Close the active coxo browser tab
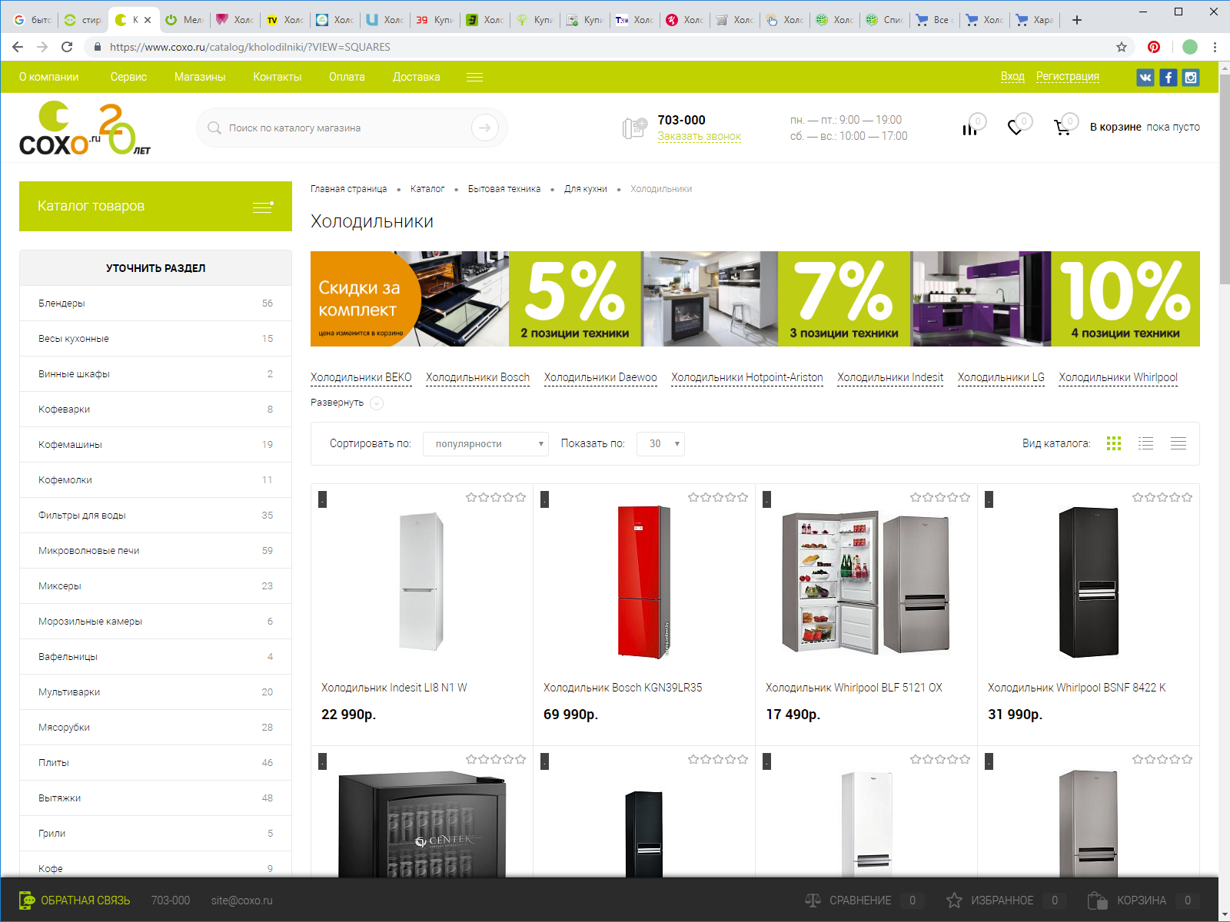The width and height of the screenshot is (1230, 922). (148, 20)
